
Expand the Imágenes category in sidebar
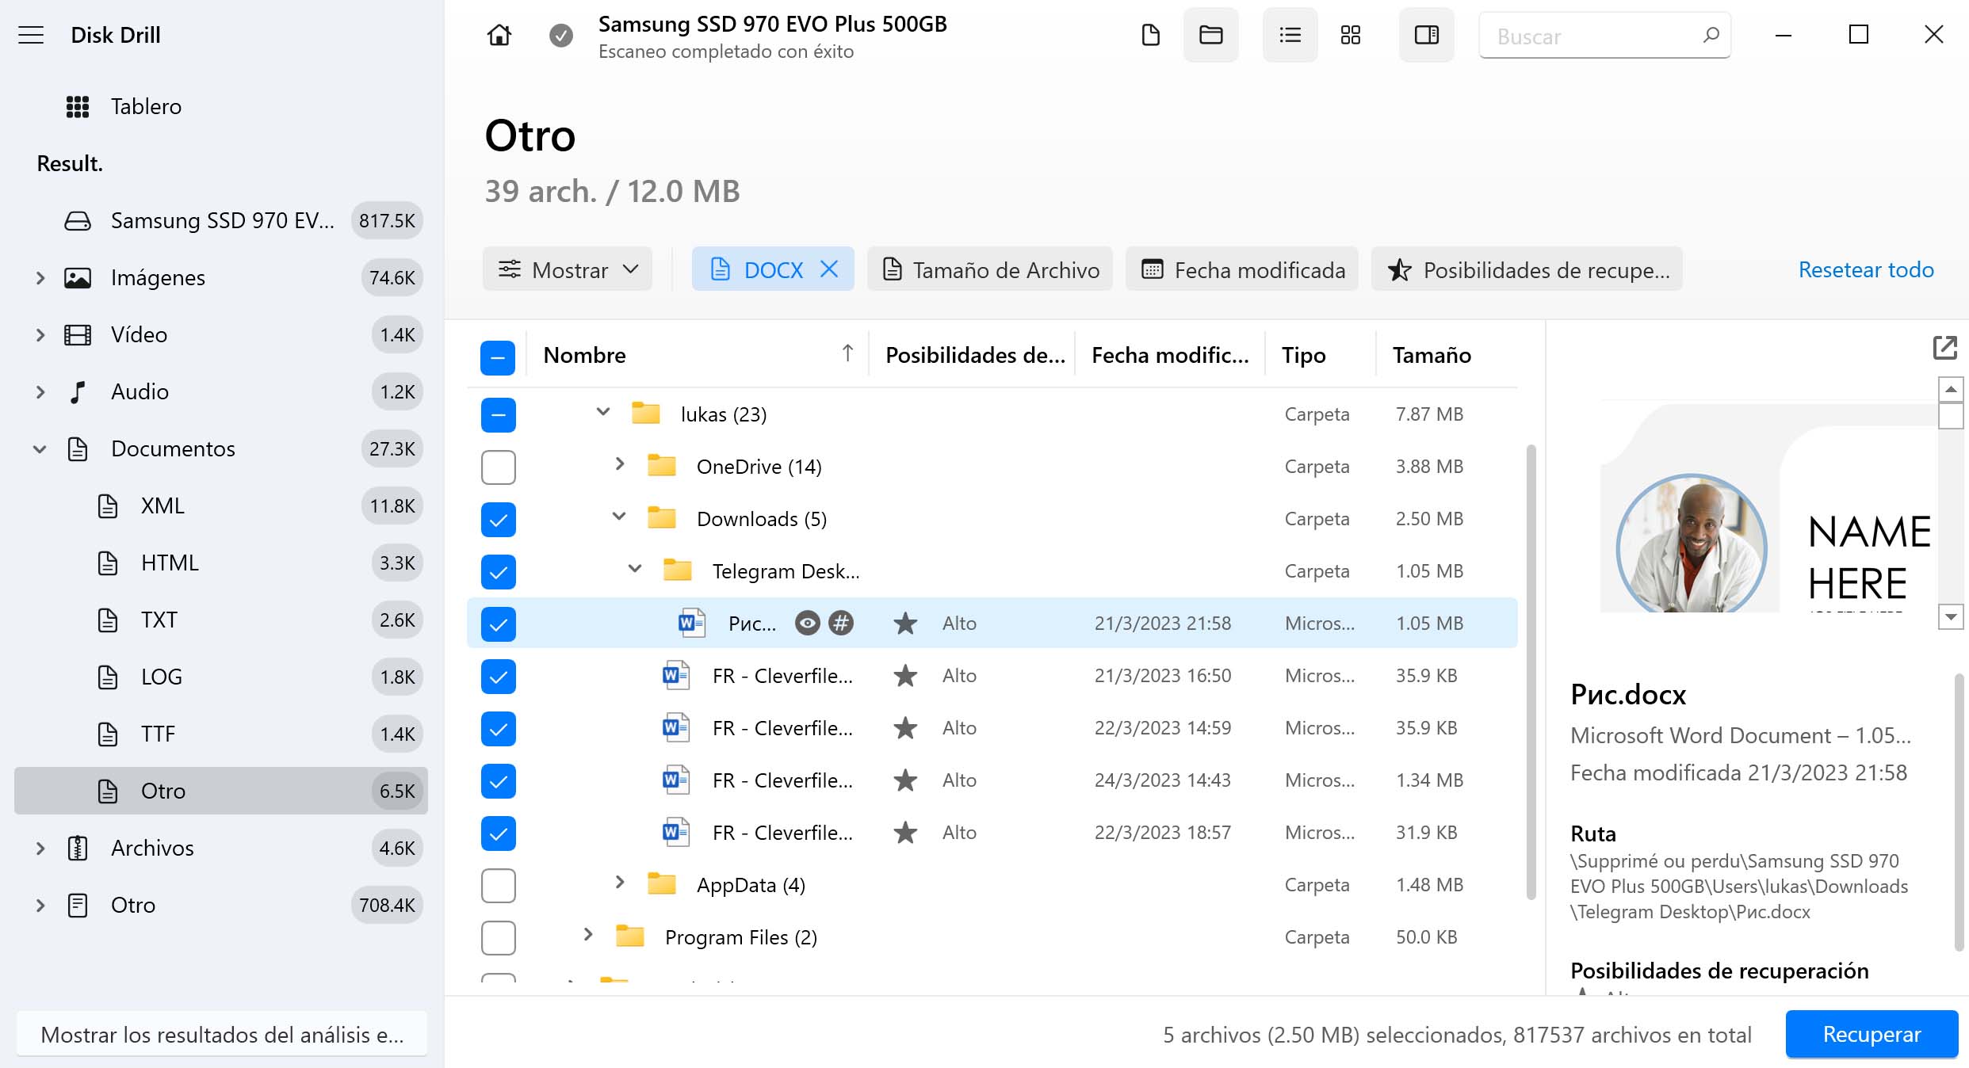40,277
